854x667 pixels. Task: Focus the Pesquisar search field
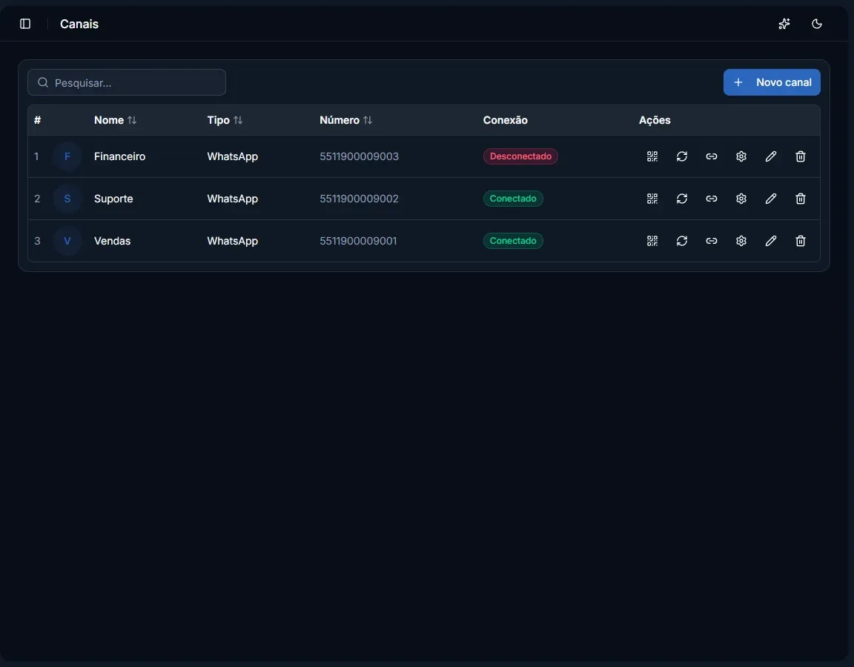click(x=127, y=82)
